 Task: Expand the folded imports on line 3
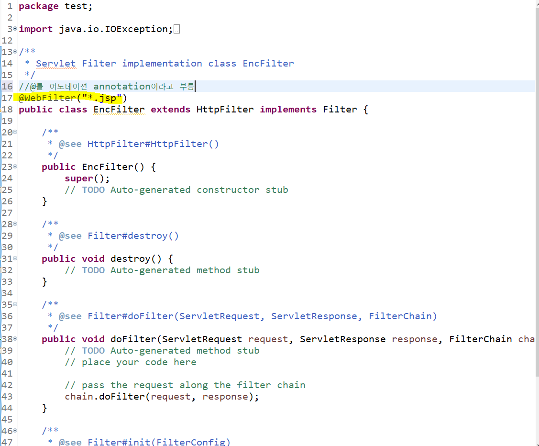15,29
